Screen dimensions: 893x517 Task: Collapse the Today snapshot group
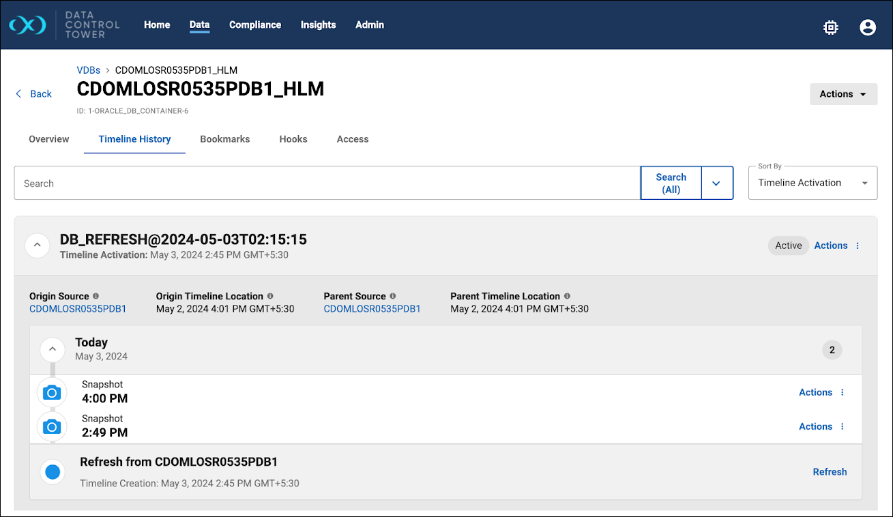tap(53, 349)
